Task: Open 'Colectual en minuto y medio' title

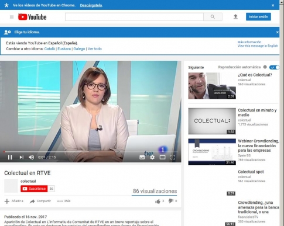Action: 257,113
